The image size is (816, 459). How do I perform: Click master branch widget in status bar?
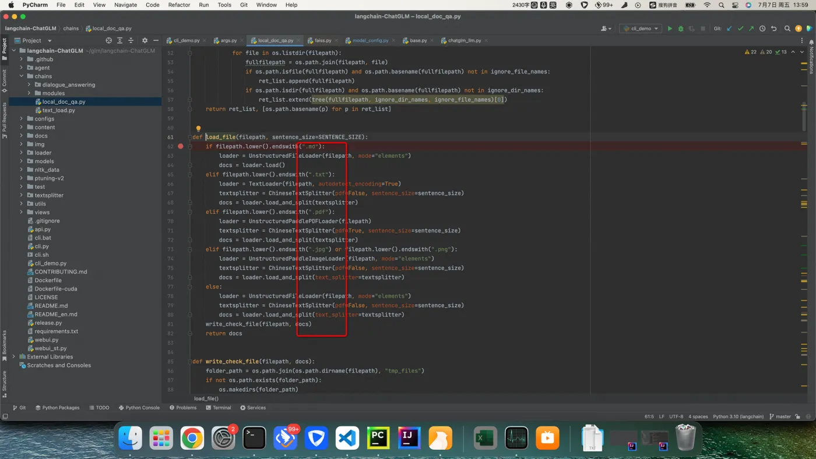(780, 416)
